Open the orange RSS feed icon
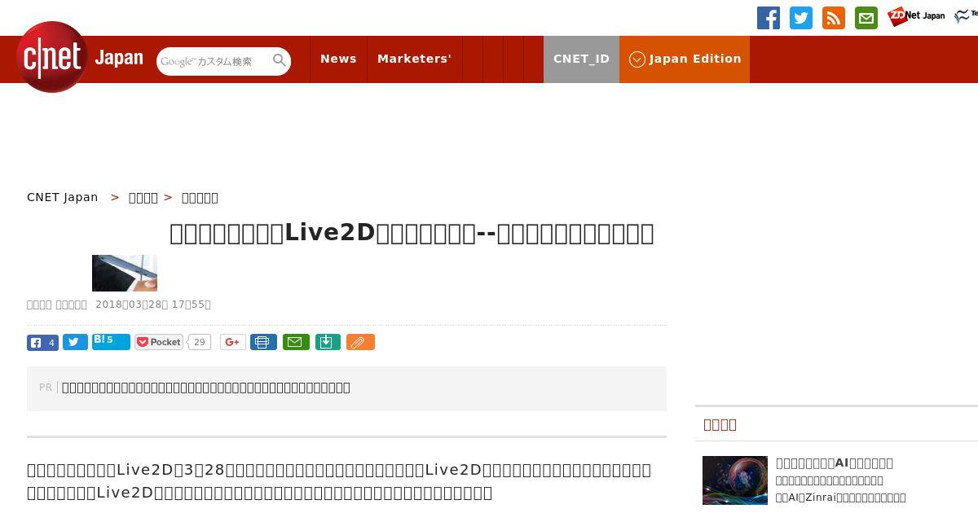 pos(834,18)
